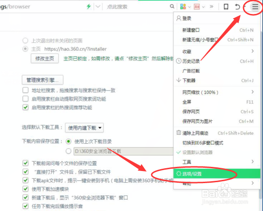The image size is (263, 211).
Task: Click the clock icon beside 历史记录
Action: click(179, 61)
